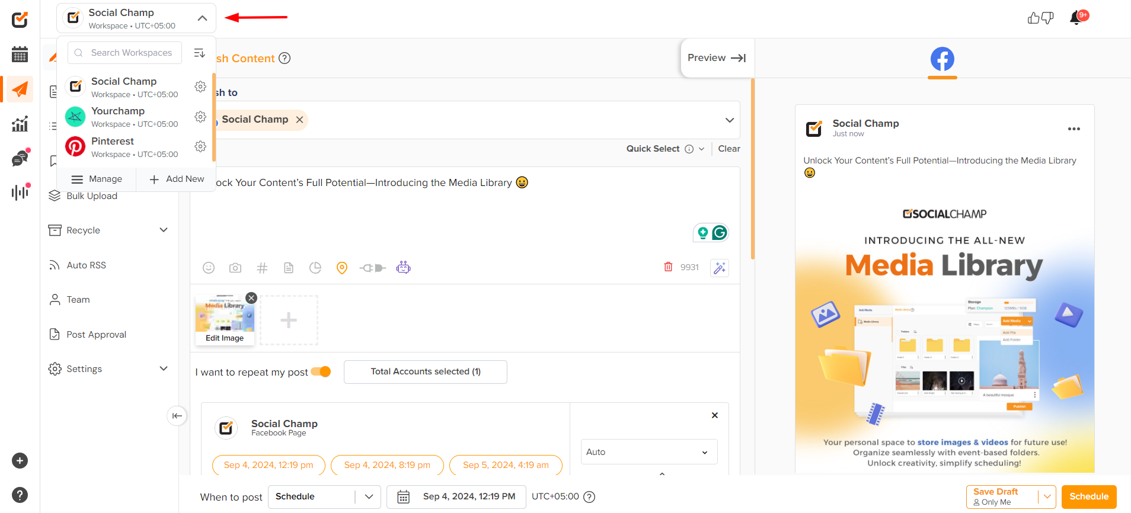Open Auto RSS menu item
Screen dimensions: 1131x513
[86, 265]
